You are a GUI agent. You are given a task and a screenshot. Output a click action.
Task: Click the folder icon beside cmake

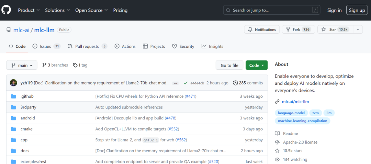point(13,129)
